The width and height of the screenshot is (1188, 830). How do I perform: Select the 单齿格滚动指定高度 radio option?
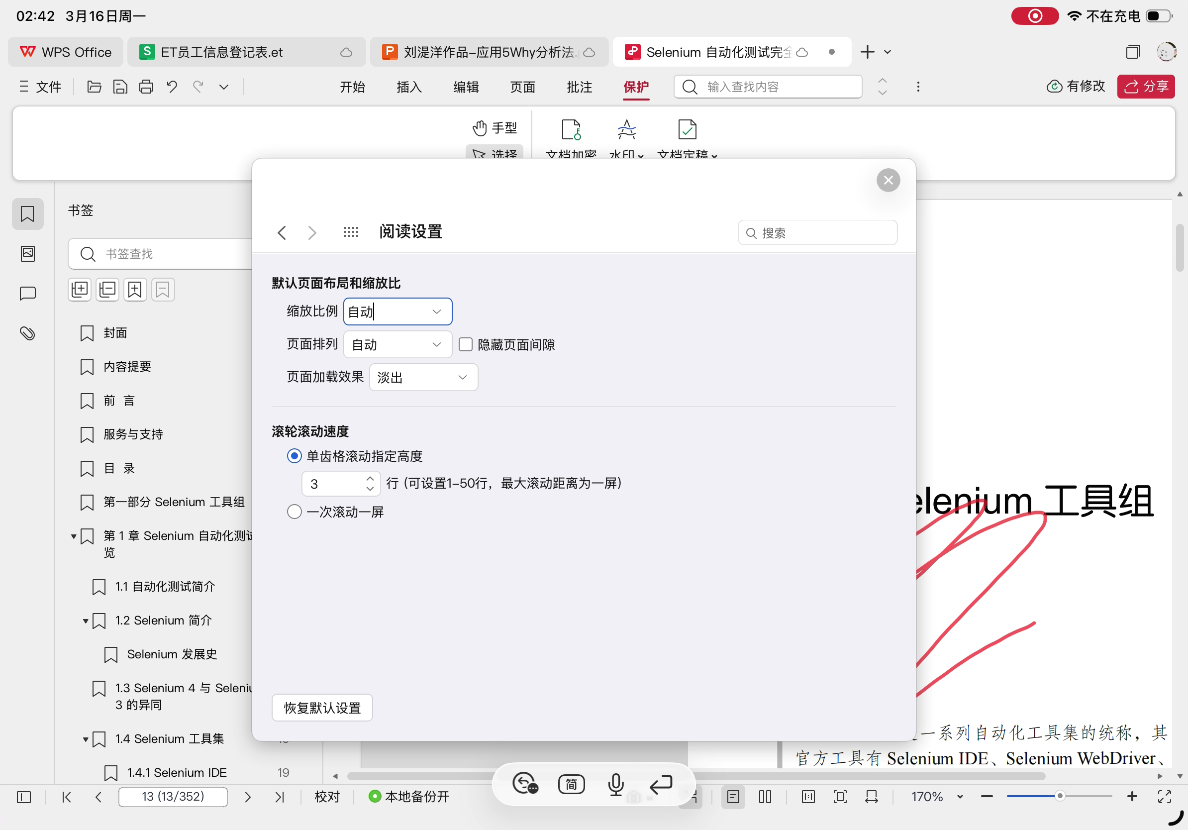[x=295, y=456]
